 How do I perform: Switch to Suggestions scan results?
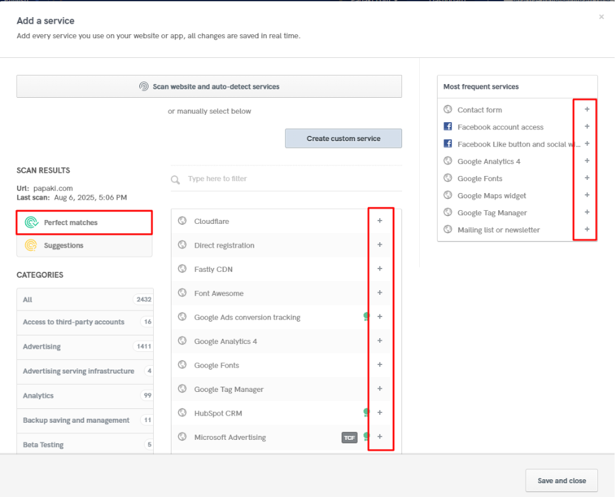pos(84,246)
